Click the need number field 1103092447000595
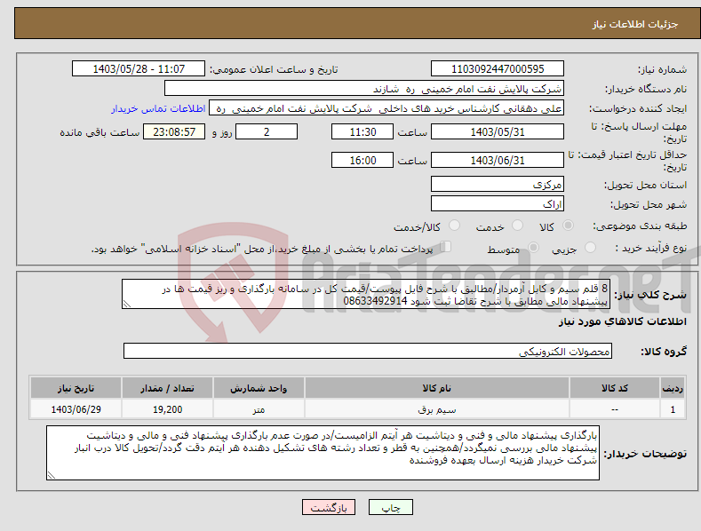The width and height of the screenshot is (701, 531). click(x=498, y=69)
